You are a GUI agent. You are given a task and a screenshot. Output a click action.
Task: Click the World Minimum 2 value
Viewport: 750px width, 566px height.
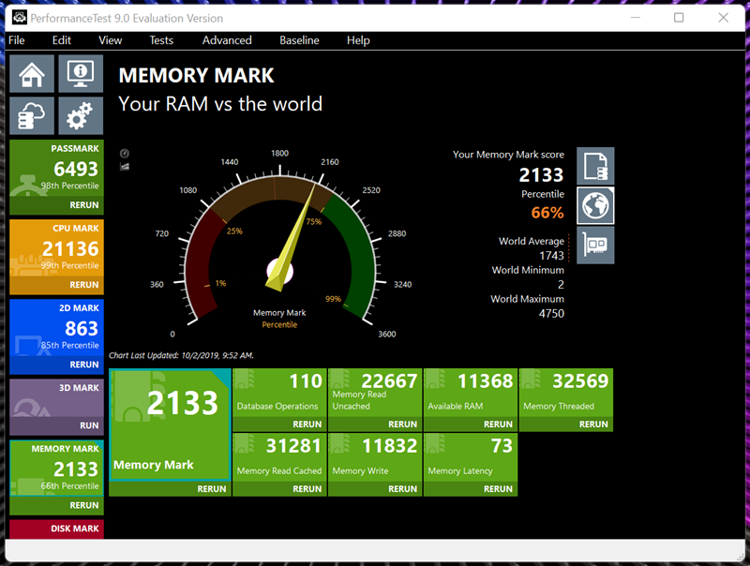[x=561, y=285]
